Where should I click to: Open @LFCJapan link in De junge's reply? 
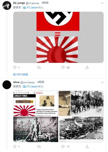pyautogui.click(x=31, y=8)
